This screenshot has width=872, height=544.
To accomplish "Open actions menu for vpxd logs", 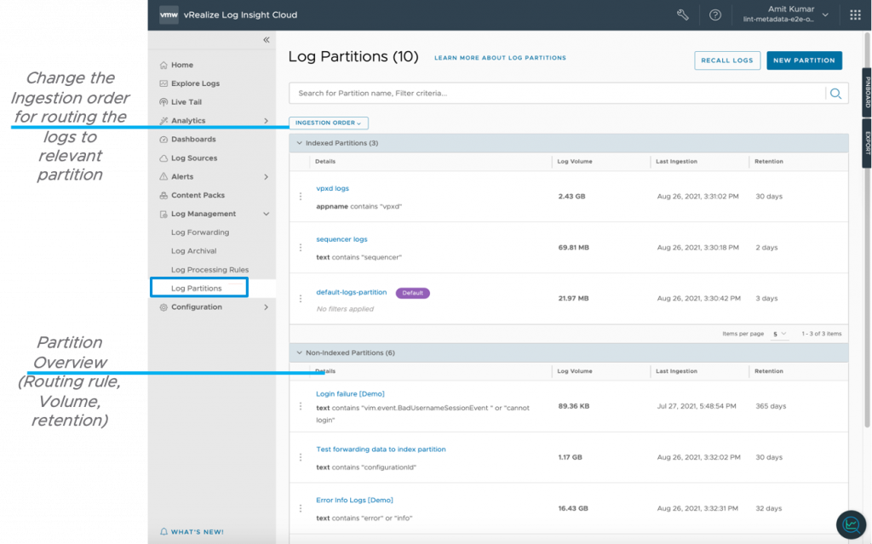I will [x=301, y=197].
